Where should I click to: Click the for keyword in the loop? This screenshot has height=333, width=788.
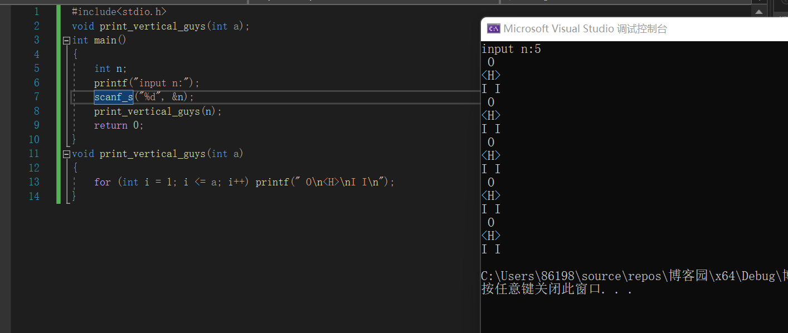pyautogui.click(x=103, y=182)
